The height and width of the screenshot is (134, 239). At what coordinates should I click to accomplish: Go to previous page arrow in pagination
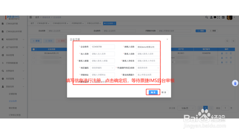[200, 108]
